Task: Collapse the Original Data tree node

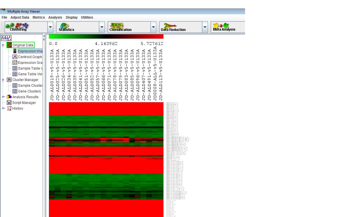Action: [3, 45]
